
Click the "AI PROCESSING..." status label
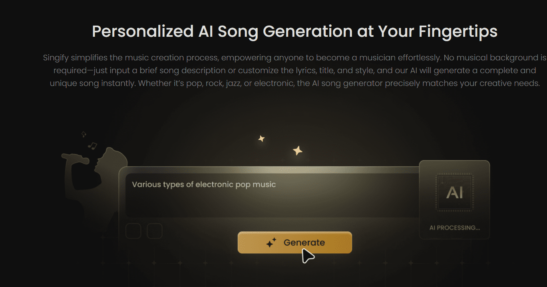coord(454,228)
